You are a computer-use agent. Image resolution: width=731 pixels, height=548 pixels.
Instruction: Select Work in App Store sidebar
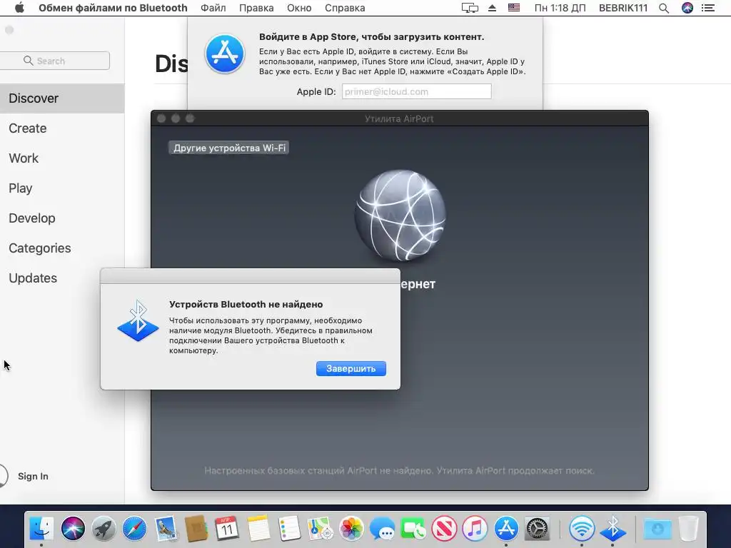click(62, 158)
